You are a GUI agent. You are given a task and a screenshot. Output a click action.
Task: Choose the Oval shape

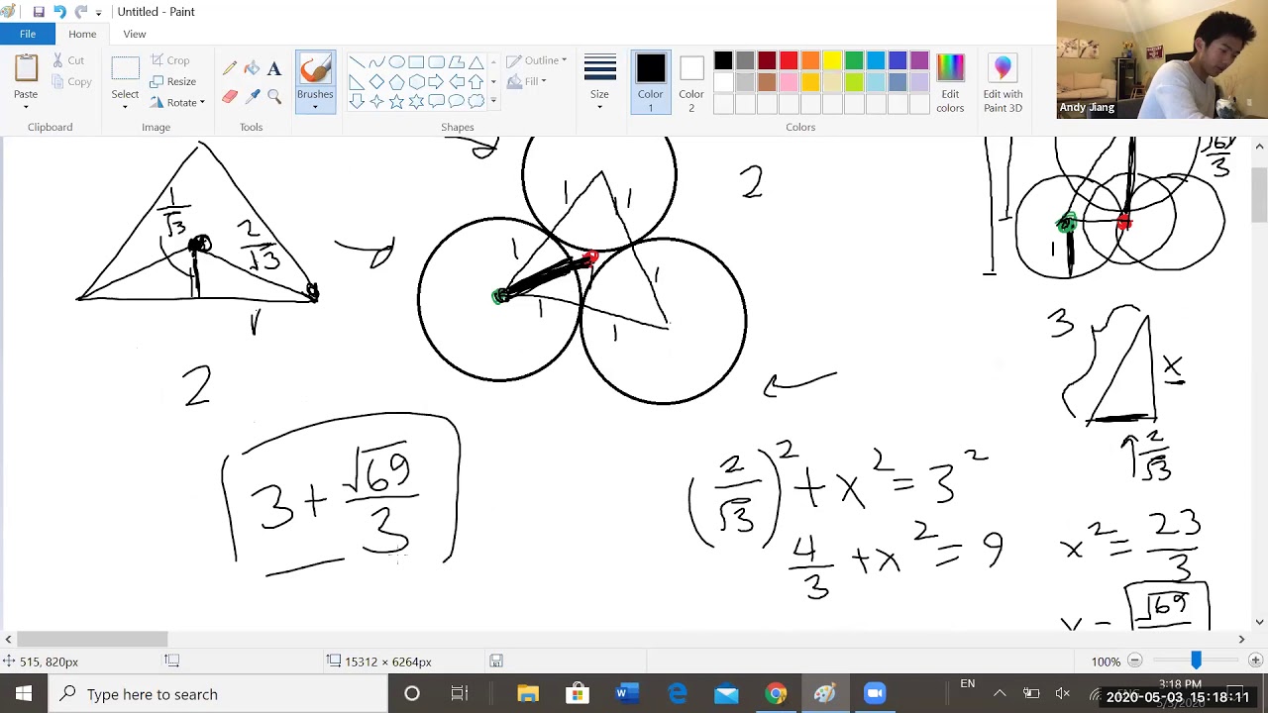tap(396, 61)
